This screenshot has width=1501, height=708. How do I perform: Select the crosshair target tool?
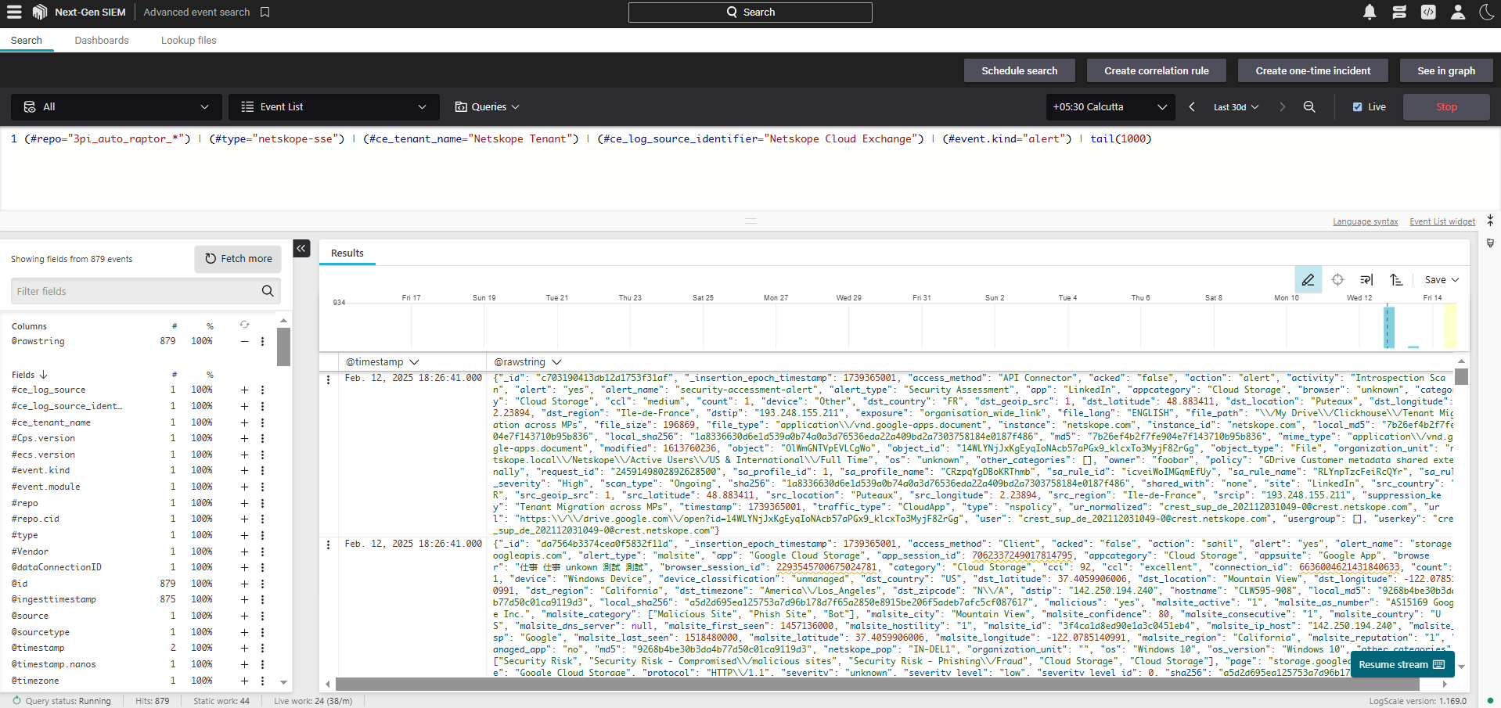pyautogui.click(x=1337, y=279)
